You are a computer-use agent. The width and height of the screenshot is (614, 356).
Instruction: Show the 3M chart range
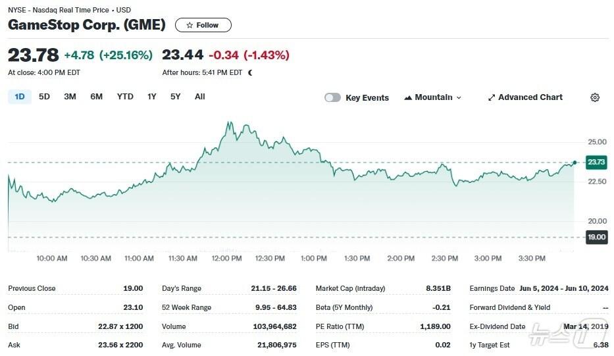click(70, 97)
